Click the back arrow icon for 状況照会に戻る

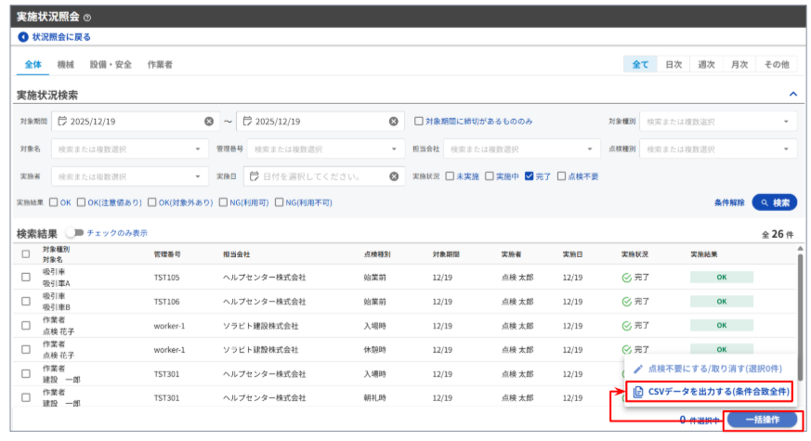point(23,37)
